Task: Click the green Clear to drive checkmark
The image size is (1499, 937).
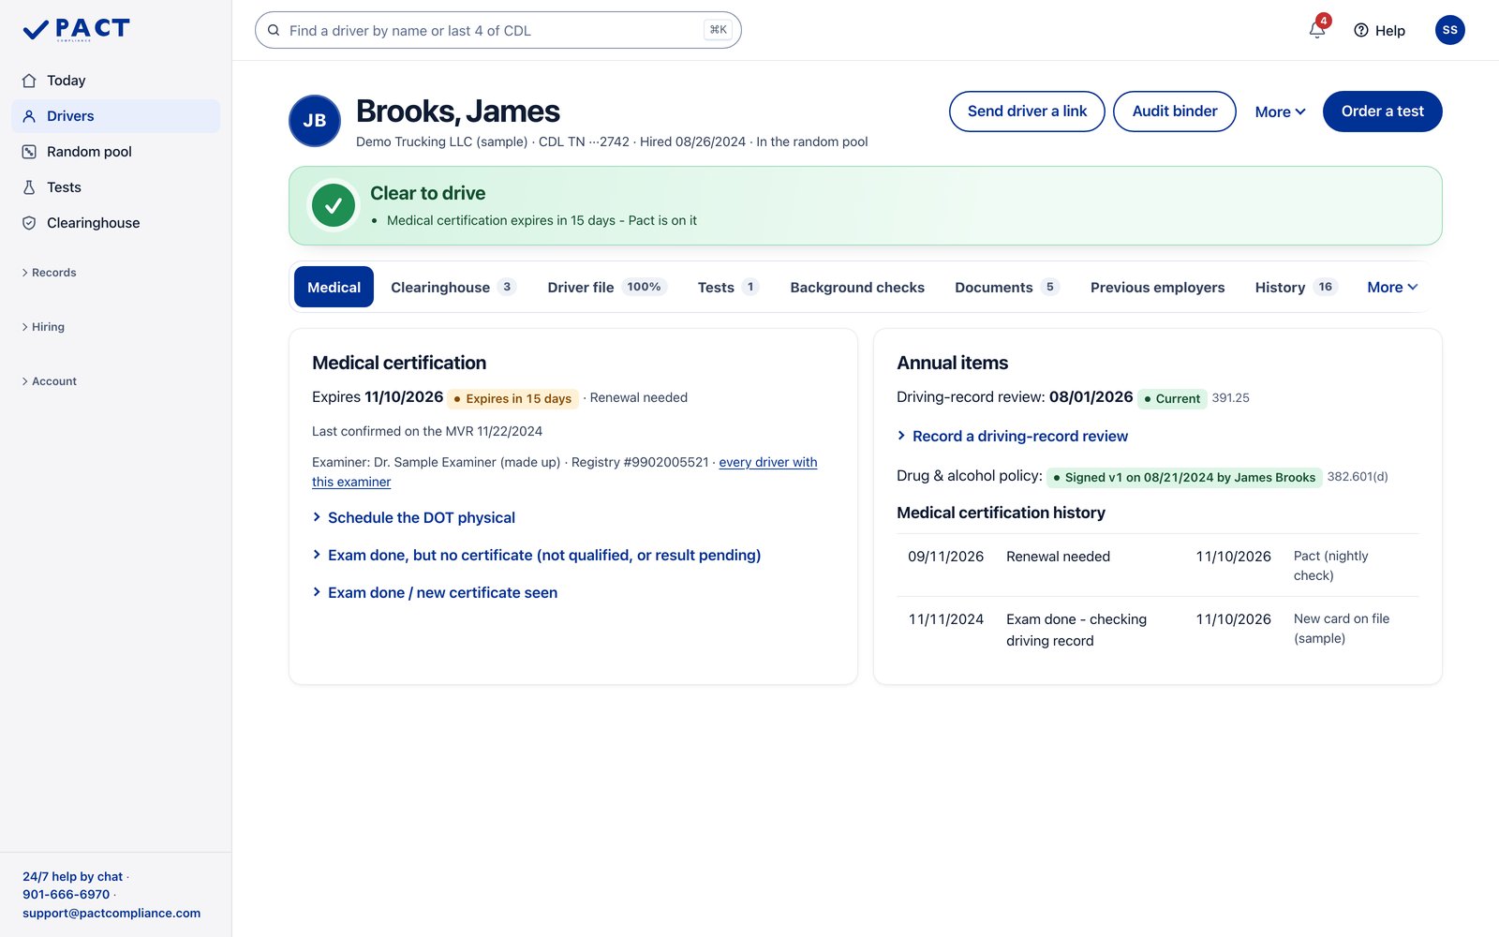Action: click(334, 205)
